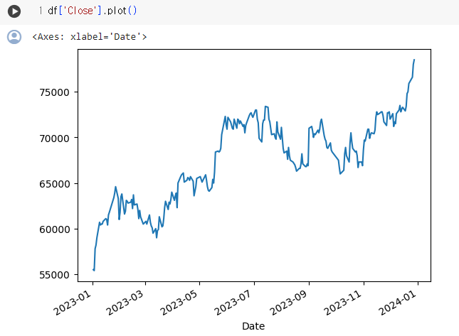Click the Date axis title below chart
Screen dimensions: 459x336
coord(253,326)
